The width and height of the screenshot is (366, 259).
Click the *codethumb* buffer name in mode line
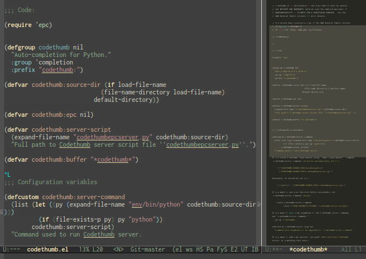pos(308,249)
